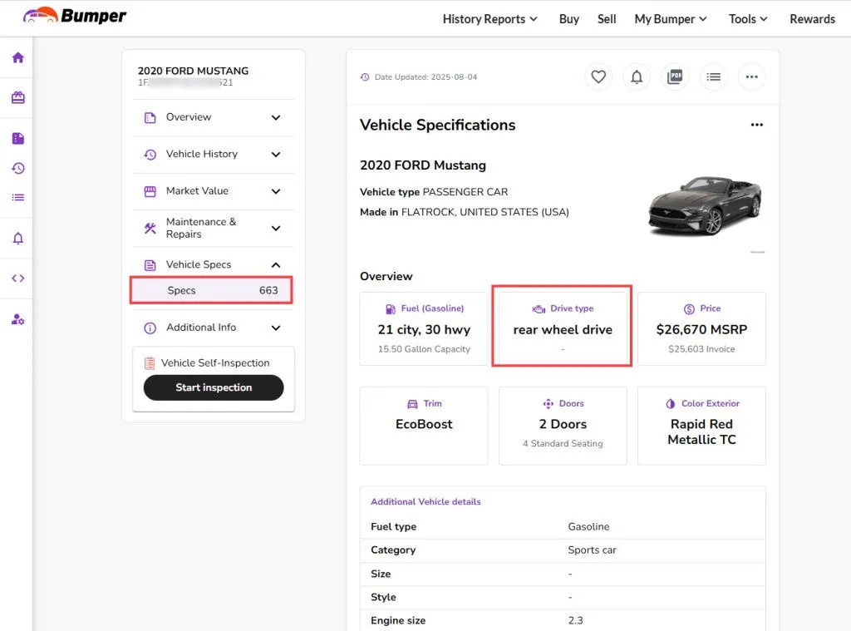Click the Mustang convertible photo
Image resolution: width=851 pixels, height=631 pixels.
(x=705, y=205)
